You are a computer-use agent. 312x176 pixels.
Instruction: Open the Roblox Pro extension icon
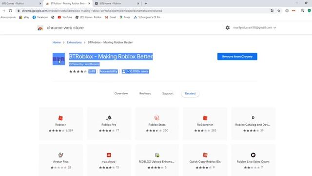pos(109,118)
